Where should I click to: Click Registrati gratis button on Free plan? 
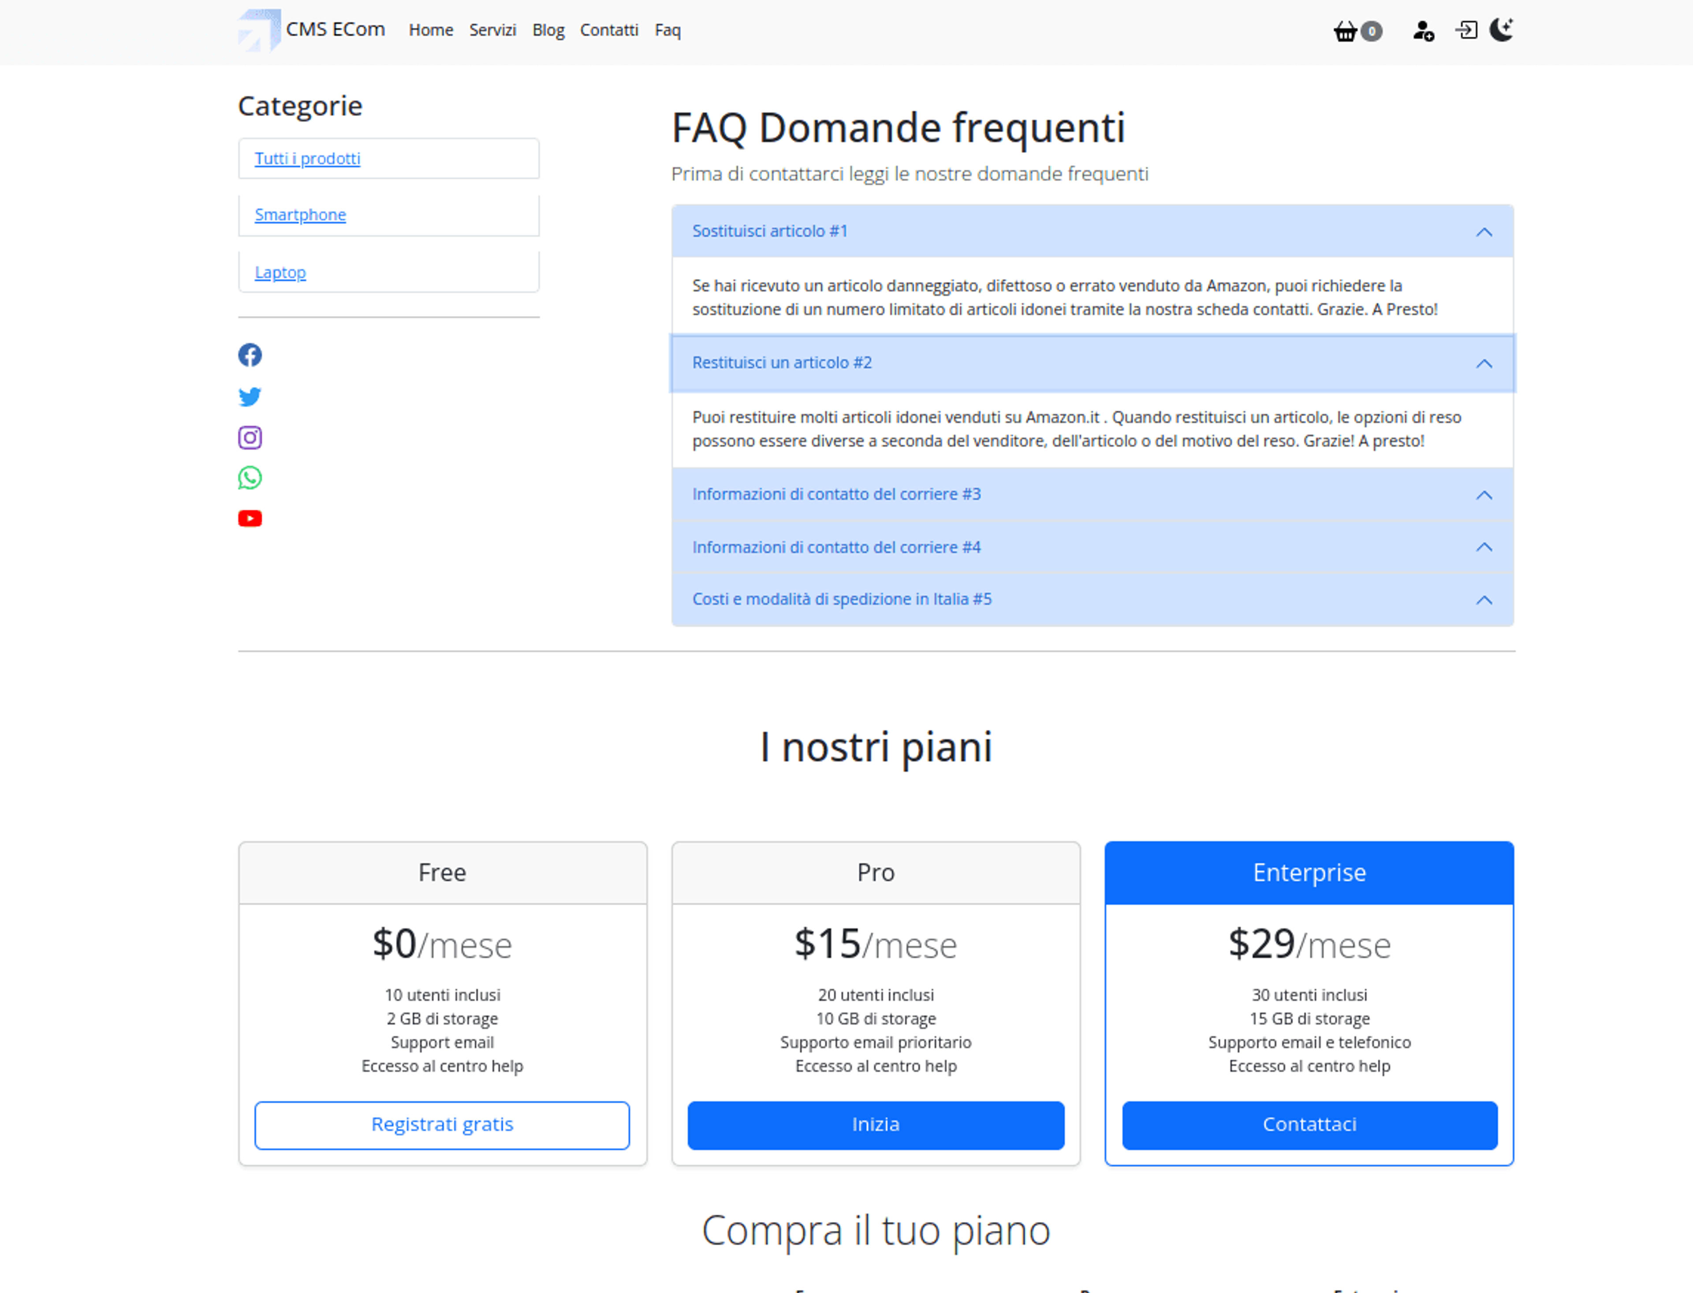(442, 1125)
